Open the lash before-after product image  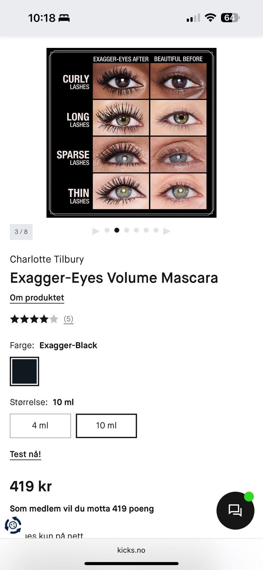131,133
